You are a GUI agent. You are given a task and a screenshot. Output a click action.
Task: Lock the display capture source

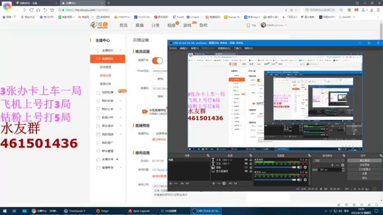(250, 171)
